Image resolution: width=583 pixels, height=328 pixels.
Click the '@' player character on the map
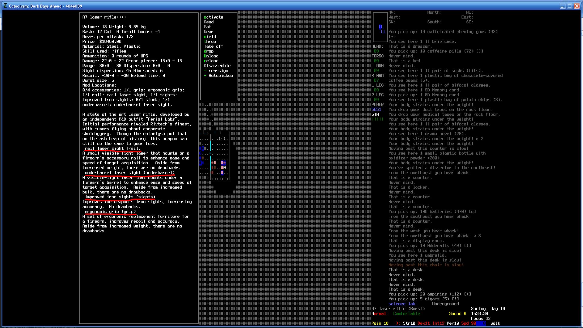tap(225, 168)
